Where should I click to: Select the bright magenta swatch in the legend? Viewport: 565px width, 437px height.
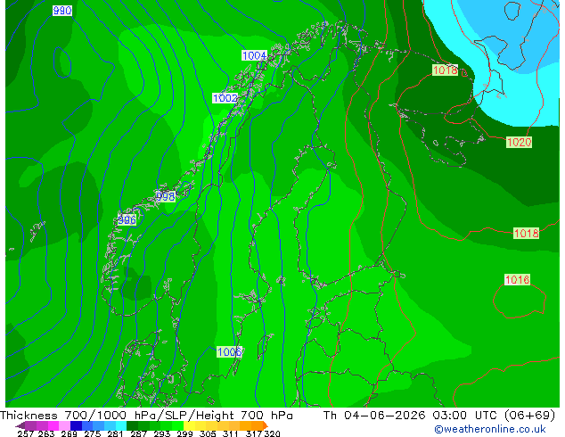53,425
